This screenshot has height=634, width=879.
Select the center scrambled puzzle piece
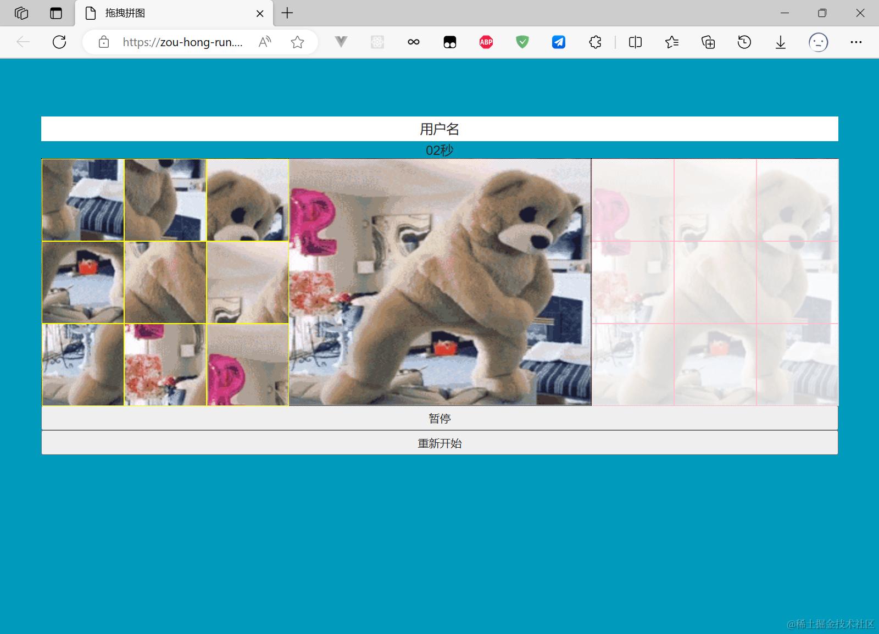[x=165, y=282]
